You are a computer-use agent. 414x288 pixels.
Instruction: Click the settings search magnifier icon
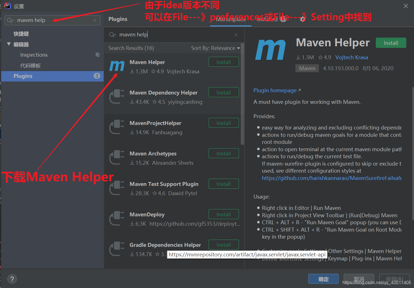[x=10, y=20]
